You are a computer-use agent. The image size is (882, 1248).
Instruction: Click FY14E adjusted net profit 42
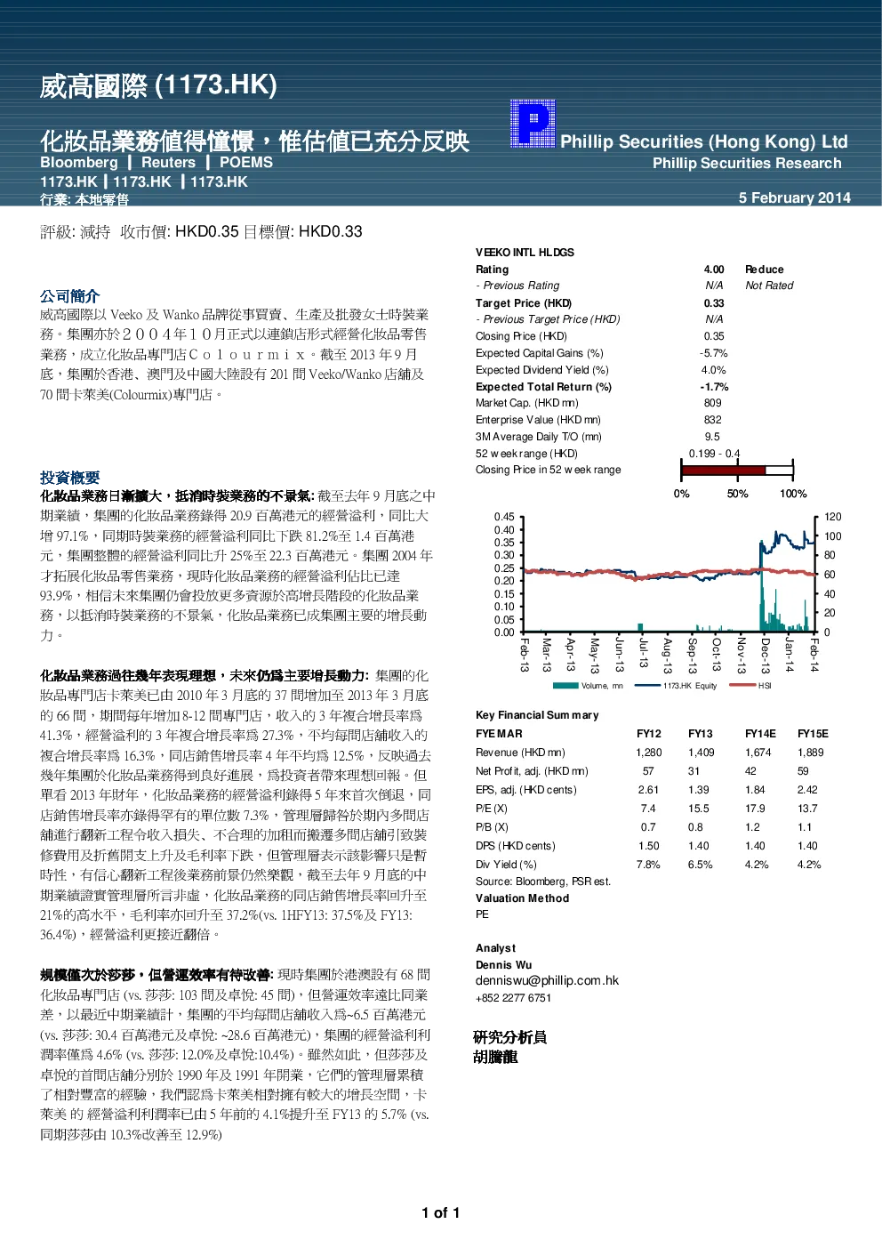[750, 771]
